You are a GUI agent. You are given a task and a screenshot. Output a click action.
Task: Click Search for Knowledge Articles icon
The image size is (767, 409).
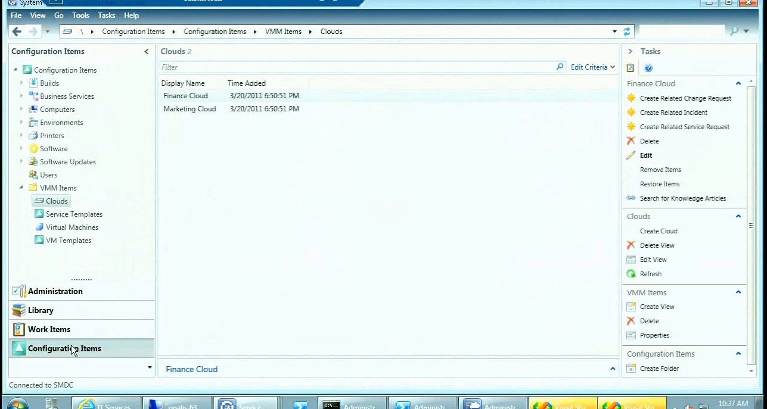pos(631,198)
